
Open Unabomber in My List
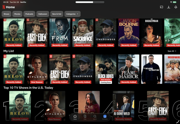[83, 69]
